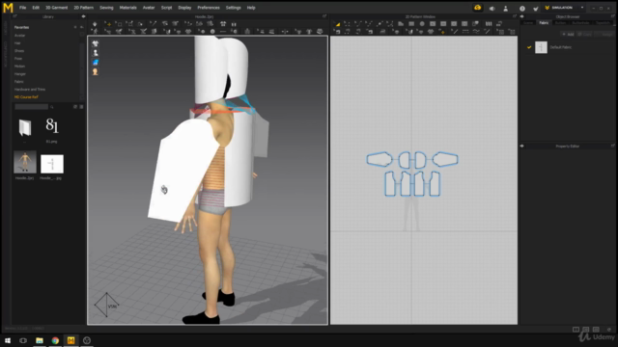
Task: Click the speaker announcement icon in title bar
Action: (492, 9)
